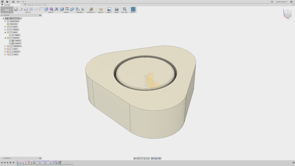The image size is (295, 166).
Task: Click the Create Sketch tool icon
Action: 16,9
